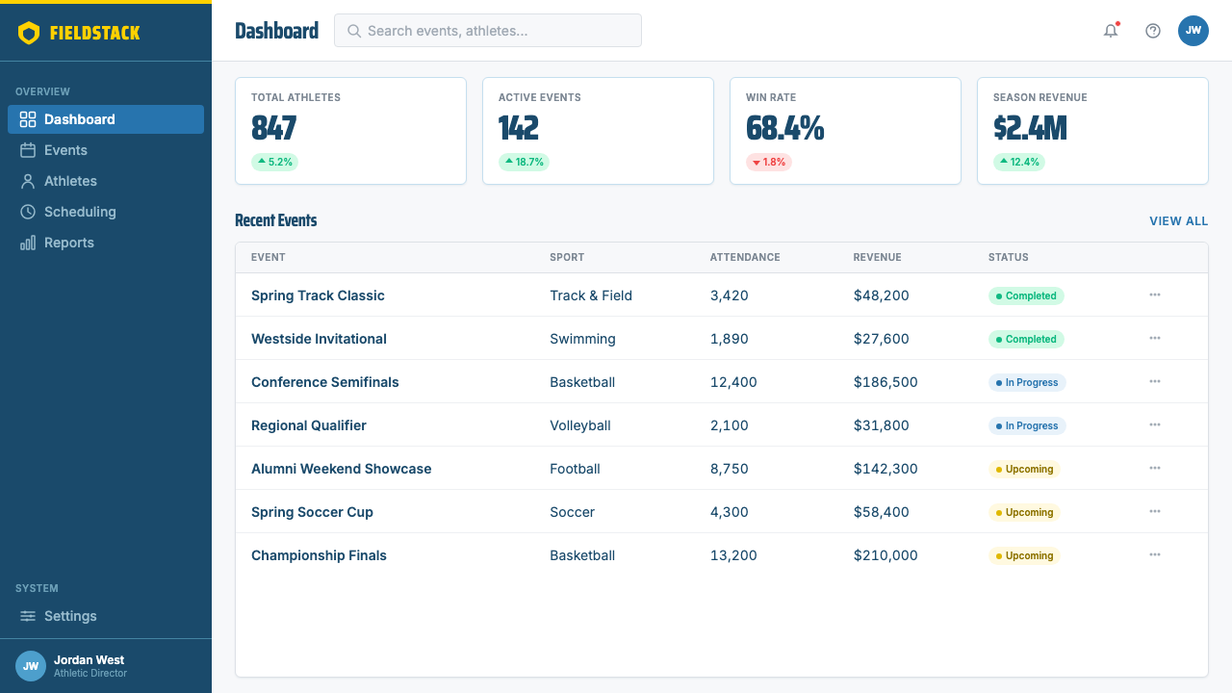Open more options for Spring Soccer Cup
The image size is (1232, 693).
point(1155,511)
